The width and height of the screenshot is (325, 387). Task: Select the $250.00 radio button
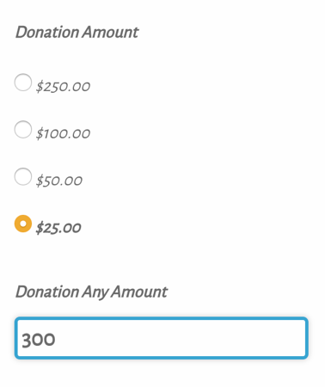23,83
